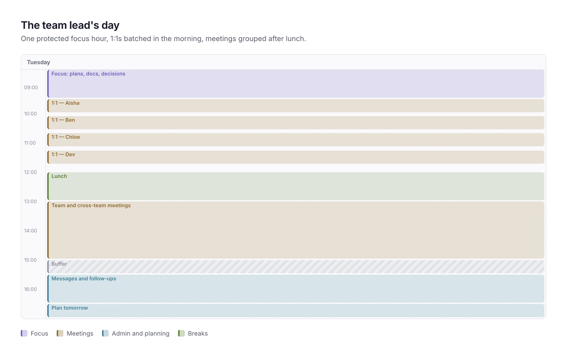Click the 13:00 time label
Screen dimensions: 567x354
tap(30, 201)
